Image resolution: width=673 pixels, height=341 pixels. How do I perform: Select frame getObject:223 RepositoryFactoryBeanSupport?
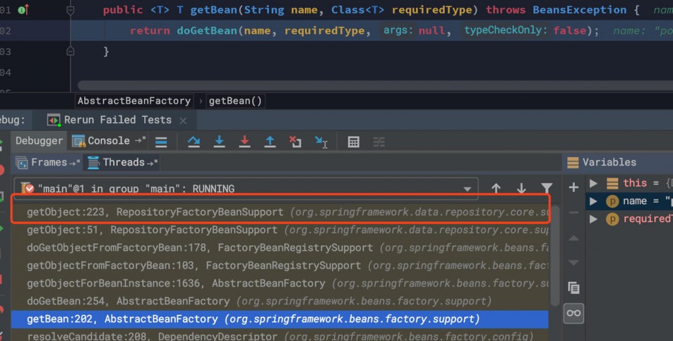pyautogui.click(x=280, y=212)
